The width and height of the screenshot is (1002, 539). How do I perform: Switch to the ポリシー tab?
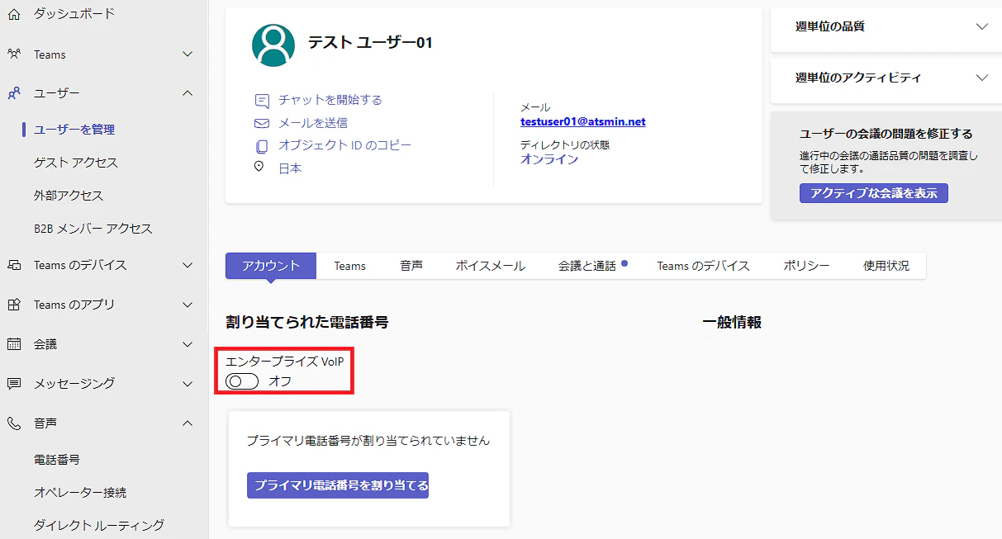806,266
